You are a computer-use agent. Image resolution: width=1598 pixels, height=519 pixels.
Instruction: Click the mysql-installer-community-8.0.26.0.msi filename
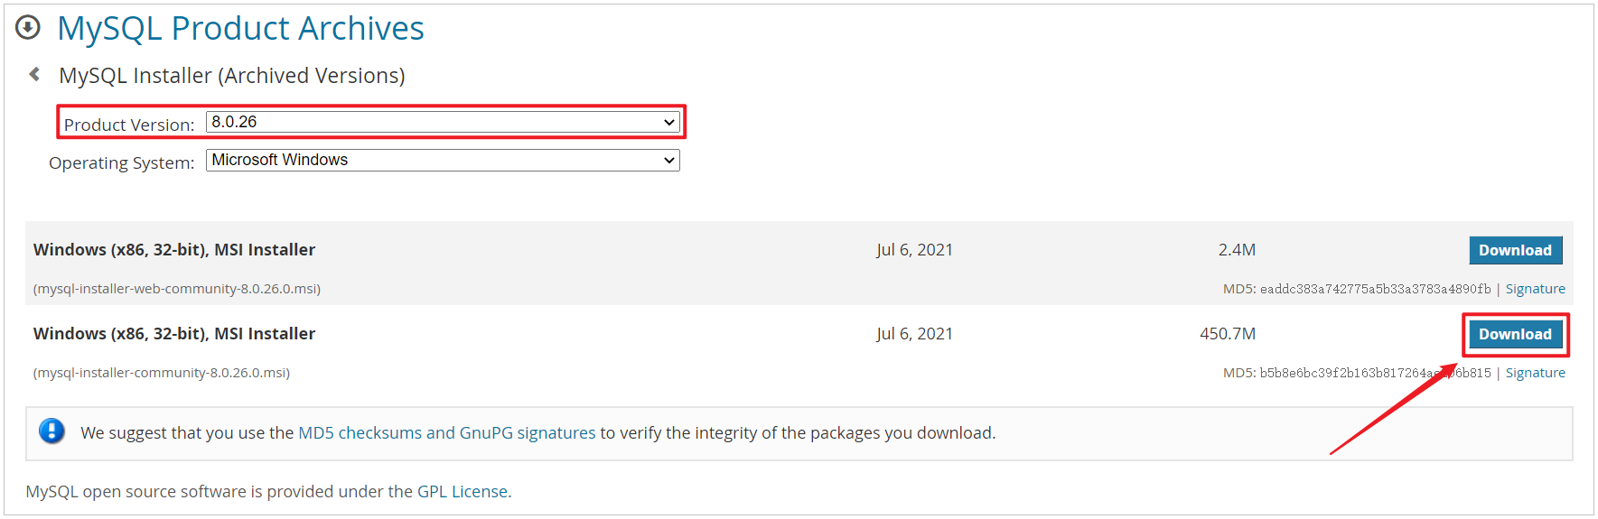162,373
